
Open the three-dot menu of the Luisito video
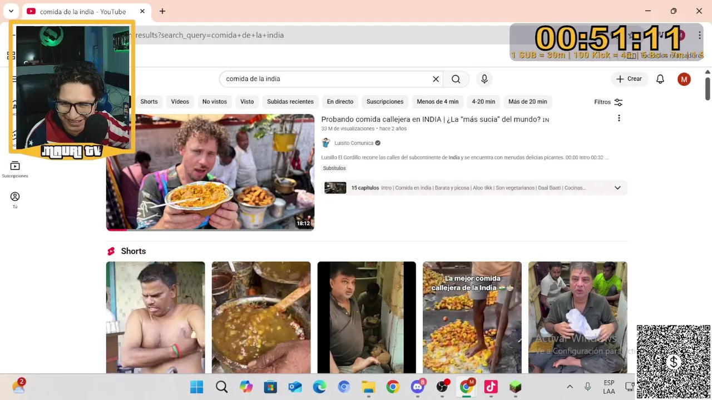[x=619, y=118]
